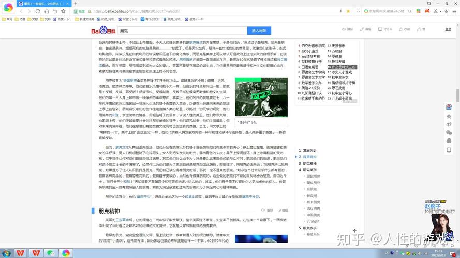Click the back-to-top up arrow
Image resolution: width=460 pixels, height=258 pixels.
pos(354,231)
